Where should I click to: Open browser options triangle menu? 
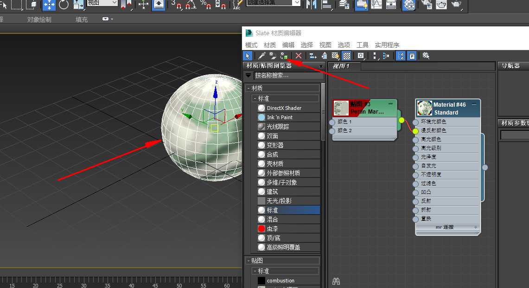point(249,75)
